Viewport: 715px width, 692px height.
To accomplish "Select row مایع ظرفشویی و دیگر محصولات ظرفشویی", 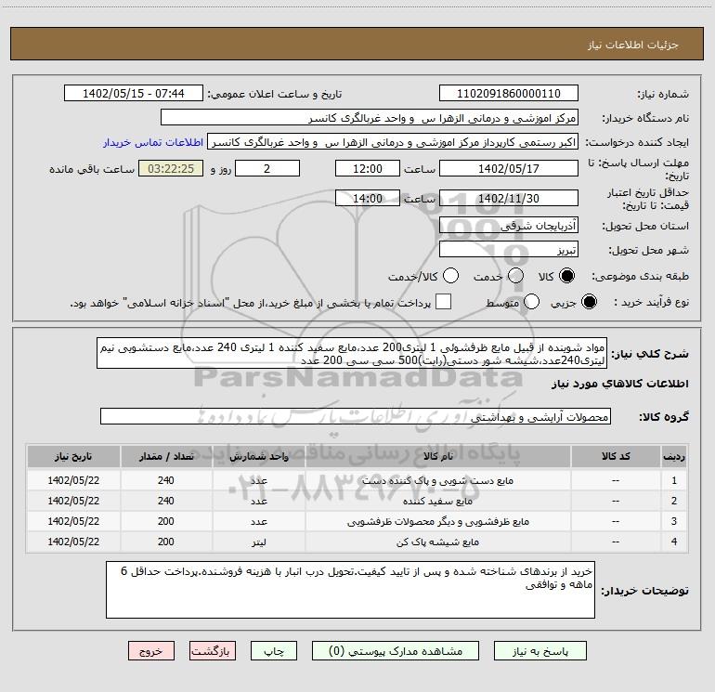I will pos(357,521).
